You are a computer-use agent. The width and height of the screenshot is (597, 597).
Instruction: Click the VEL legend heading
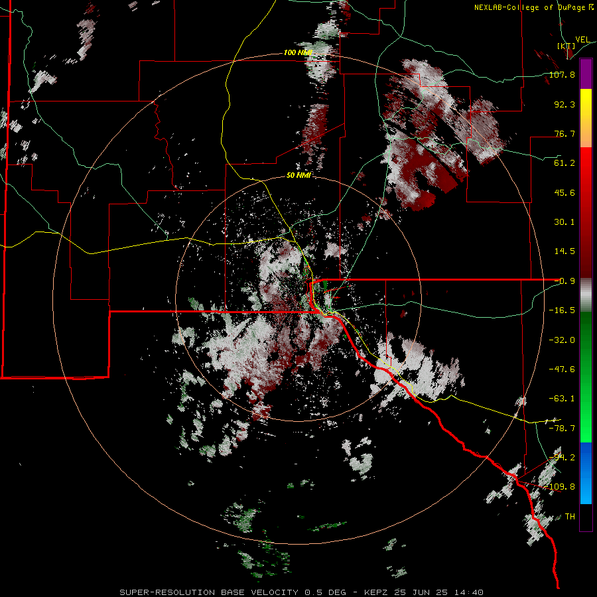click(582, 40)
